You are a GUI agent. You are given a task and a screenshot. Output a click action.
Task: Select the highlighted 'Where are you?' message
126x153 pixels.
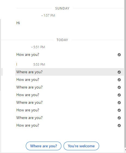click(x=70, y=72)
